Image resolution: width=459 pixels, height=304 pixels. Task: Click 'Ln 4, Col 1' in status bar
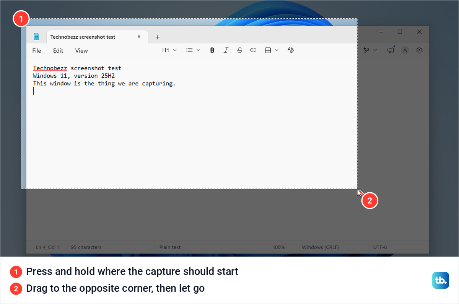47,247
